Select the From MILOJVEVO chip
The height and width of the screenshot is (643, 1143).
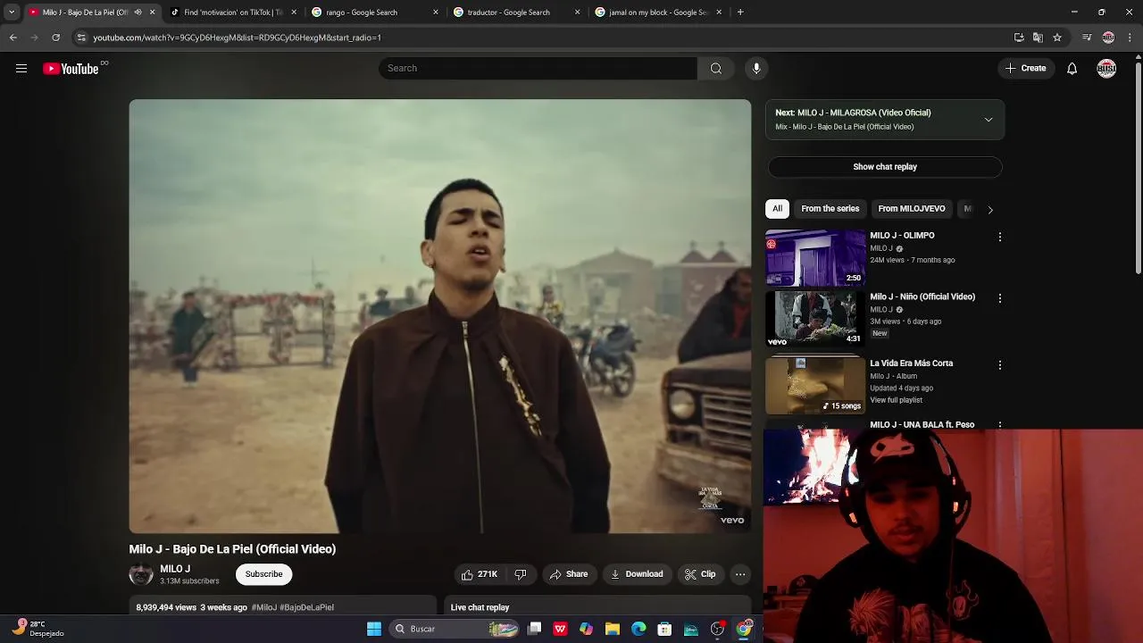click(x=911, y=209)
